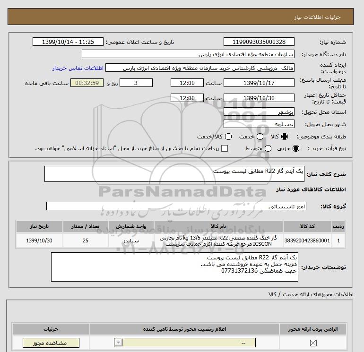The image size is (364, 352).
Task: Select the کالا/خدمت radio button
Action: click(228, 137)
